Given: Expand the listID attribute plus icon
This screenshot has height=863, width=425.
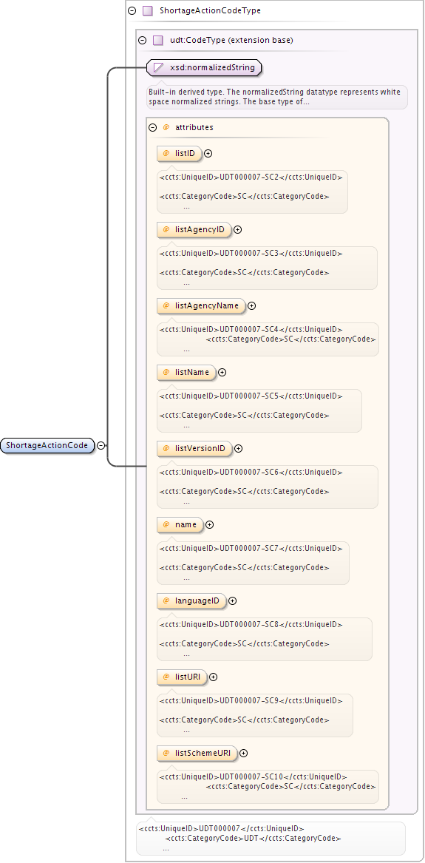Looking at the screenshot, I should [208, 154].
